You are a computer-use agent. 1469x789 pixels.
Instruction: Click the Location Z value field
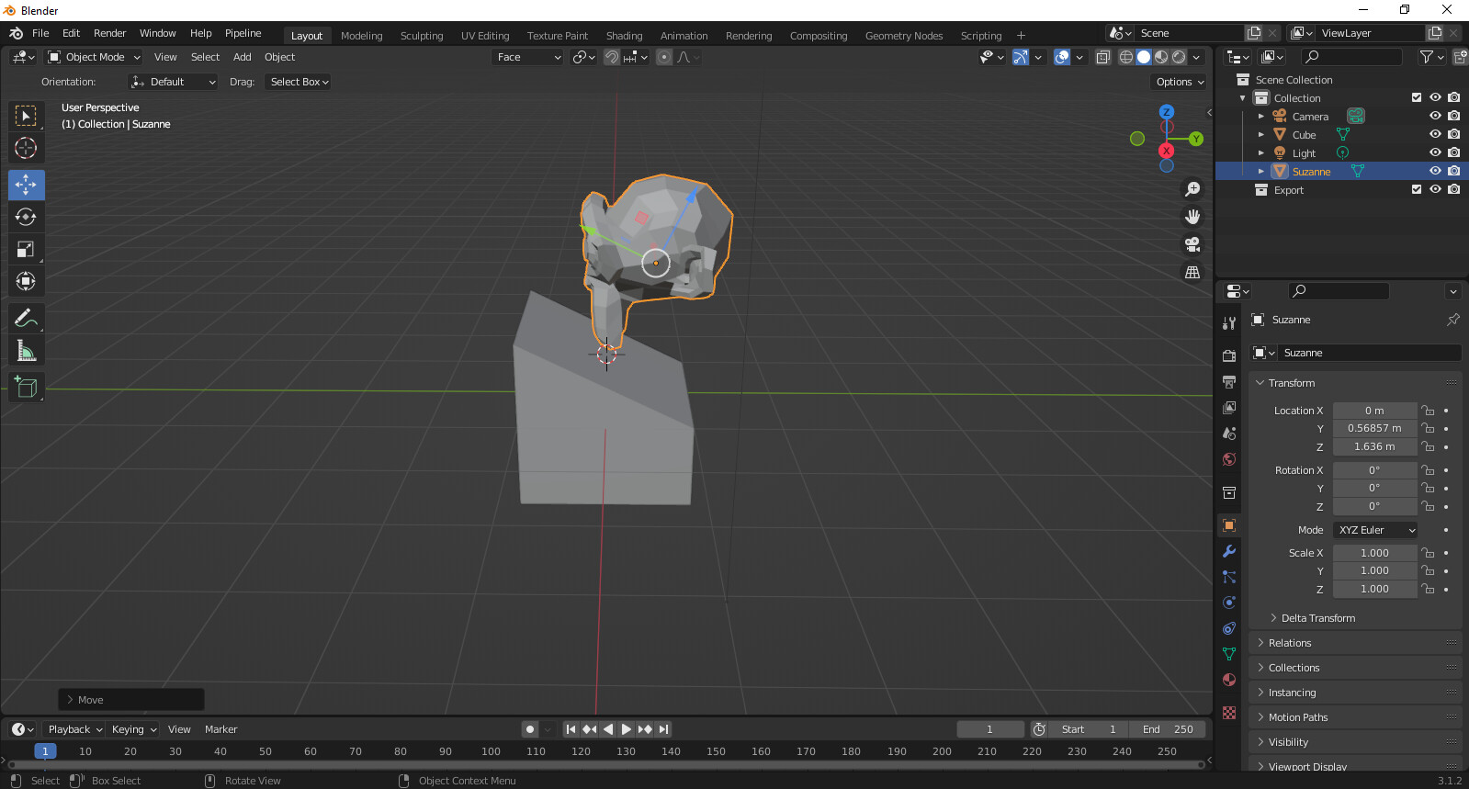point(1374,447)
